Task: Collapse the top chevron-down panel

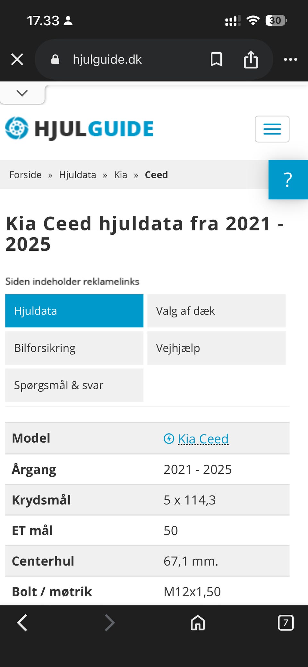Action: [x=22, y=93]
